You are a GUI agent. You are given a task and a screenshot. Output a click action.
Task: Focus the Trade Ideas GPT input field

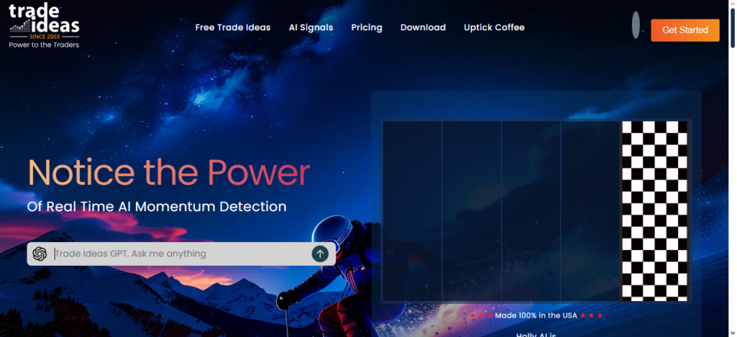click(180, 253)
